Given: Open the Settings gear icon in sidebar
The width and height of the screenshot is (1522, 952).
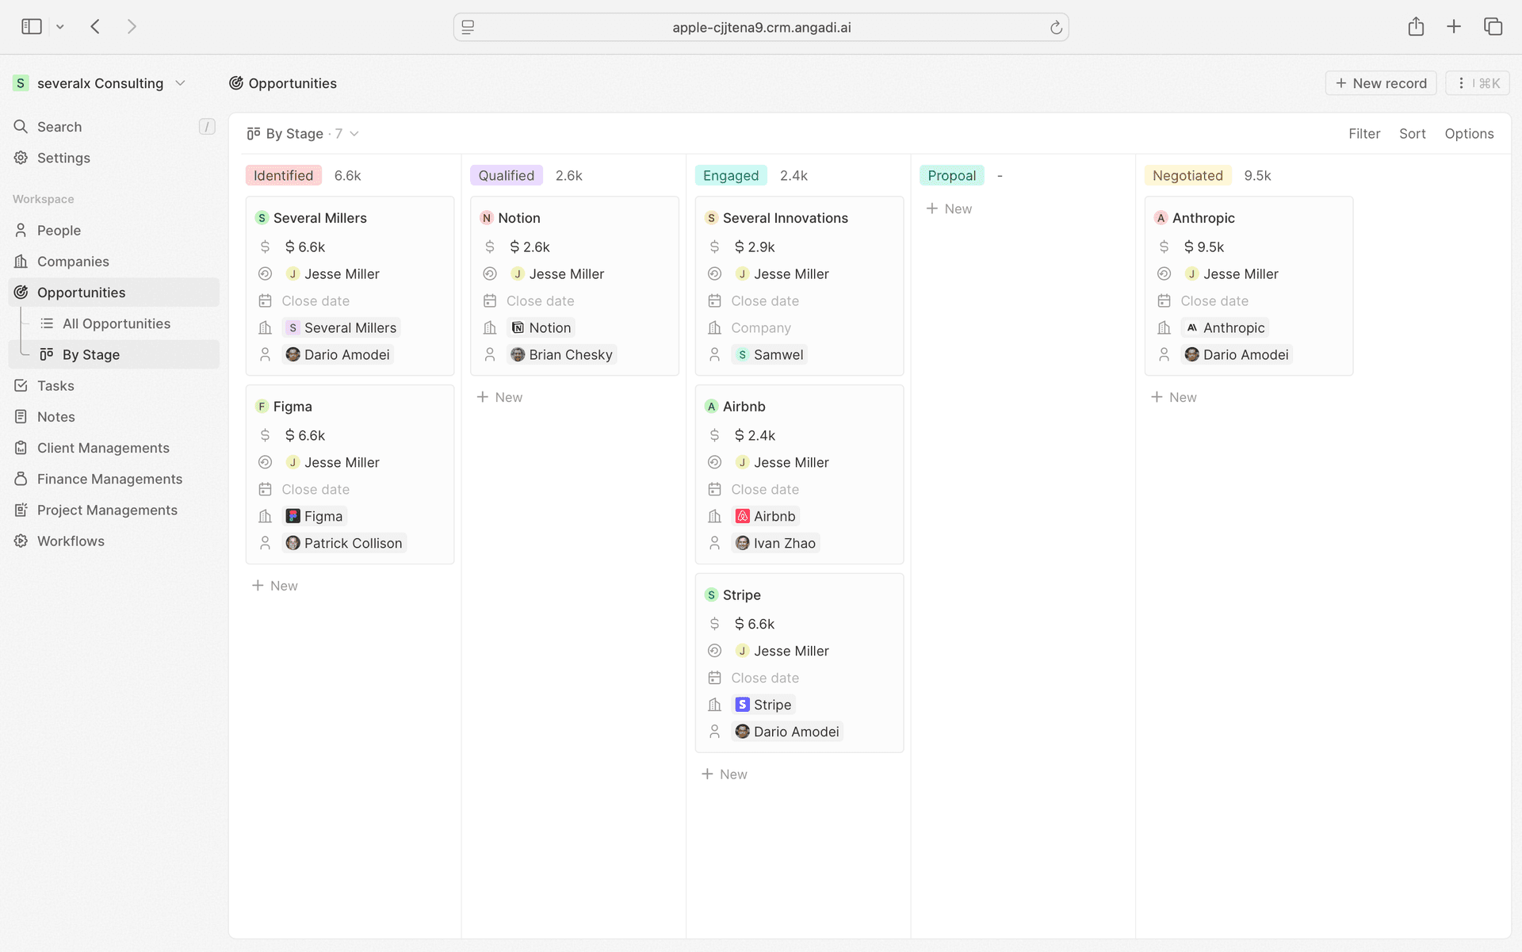Looking at the screenshot, I should (x=20, y=158).
